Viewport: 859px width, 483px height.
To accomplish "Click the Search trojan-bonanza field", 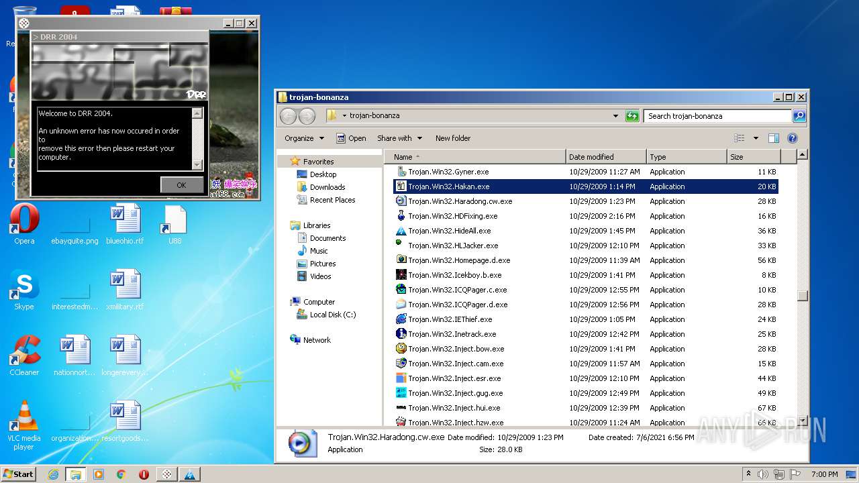I will pyautogui.click(x=717, y=116).
